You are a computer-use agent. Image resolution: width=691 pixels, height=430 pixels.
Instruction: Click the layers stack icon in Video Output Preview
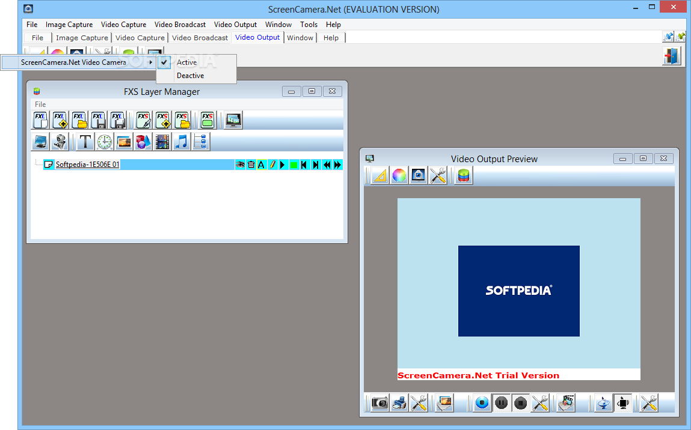tap(464, 175)
